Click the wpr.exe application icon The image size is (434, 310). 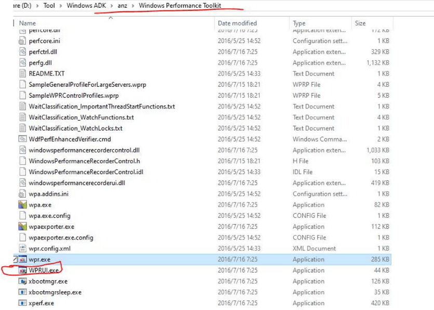22,260
